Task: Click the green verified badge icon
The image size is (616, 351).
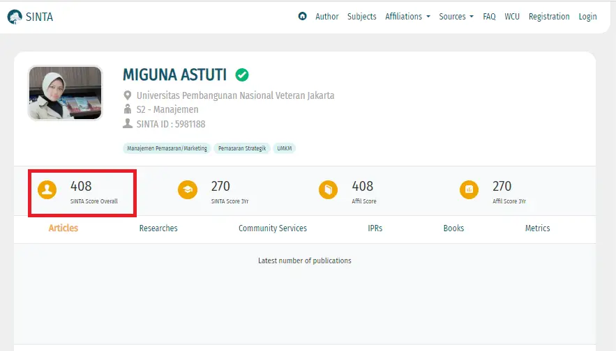Action: 242,75
